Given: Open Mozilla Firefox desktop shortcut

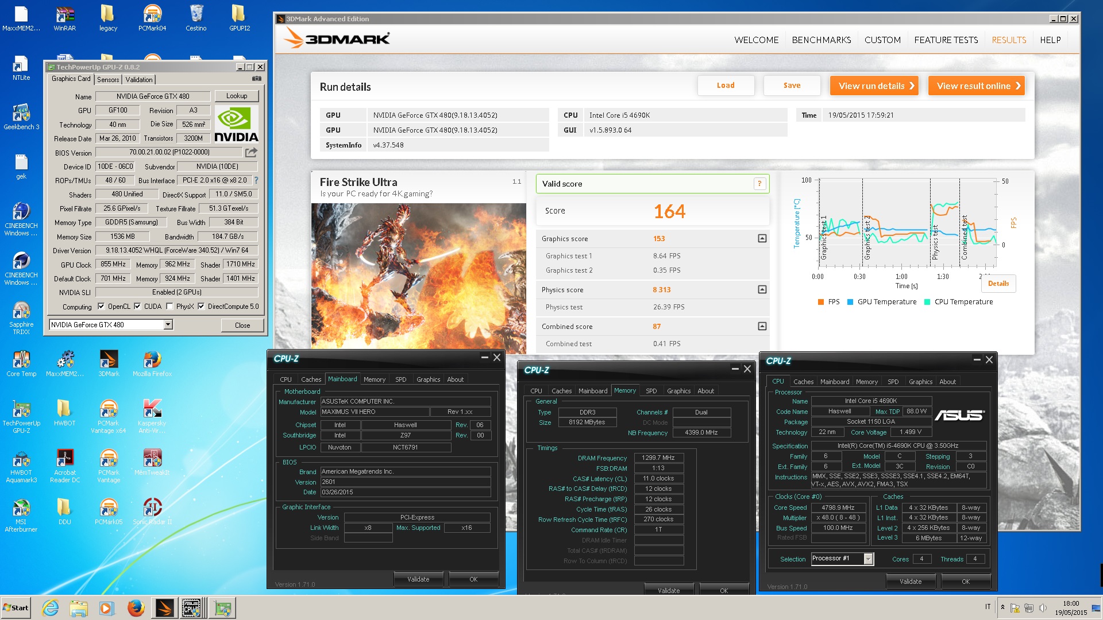Looking at the screenshot, I should click(152, 364).
